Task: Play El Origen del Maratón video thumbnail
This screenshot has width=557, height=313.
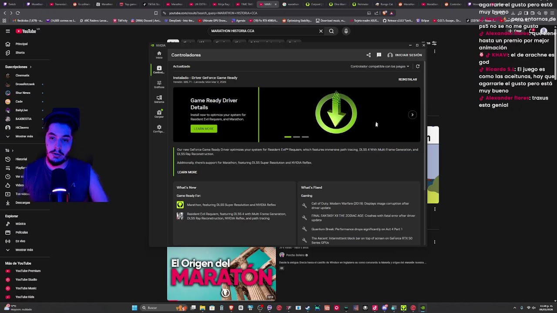Action: (221, 274)
